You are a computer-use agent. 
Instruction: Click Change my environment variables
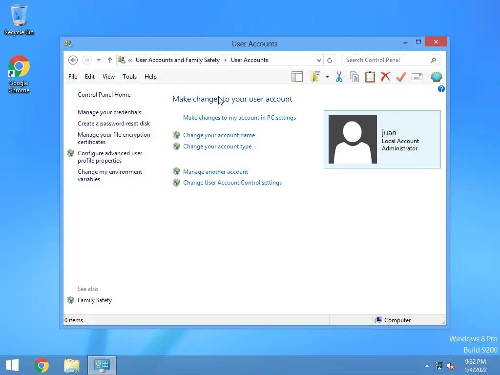[110, 175]
